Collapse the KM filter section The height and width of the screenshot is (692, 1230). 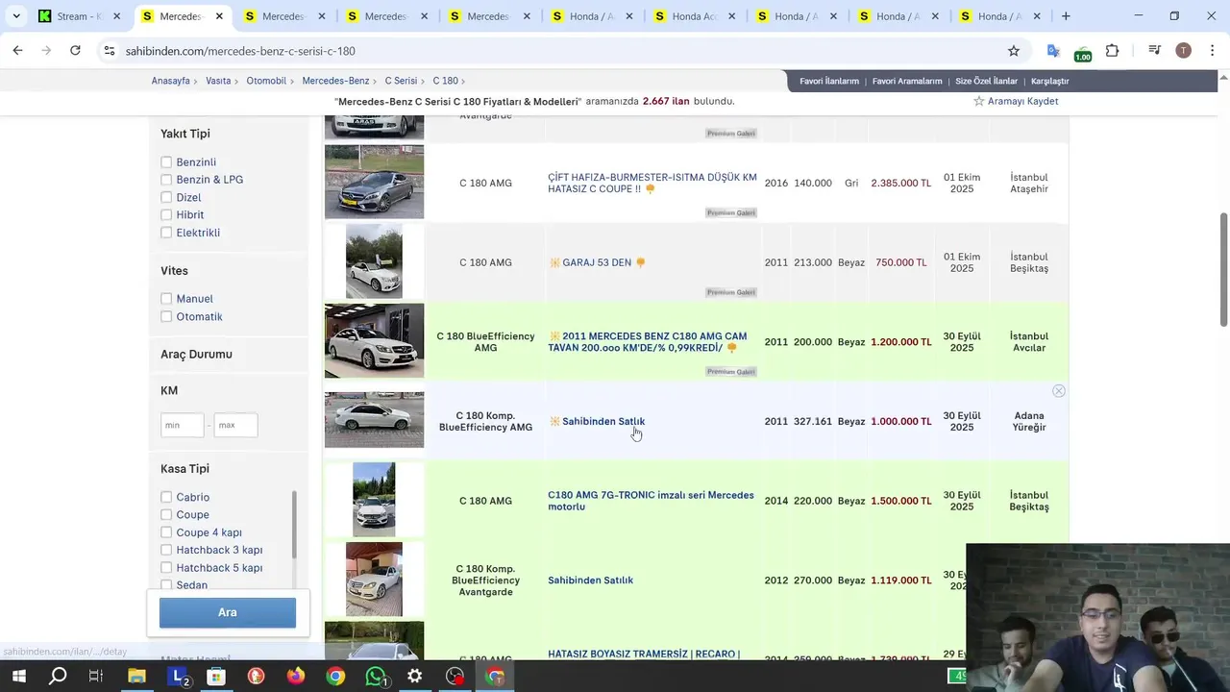[x=169, y=390]
